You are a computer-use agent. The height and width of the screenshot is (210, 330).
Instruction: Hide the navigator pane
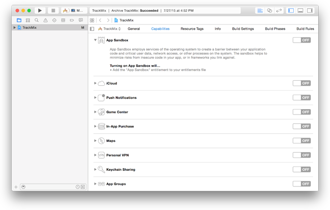[291, 10]
